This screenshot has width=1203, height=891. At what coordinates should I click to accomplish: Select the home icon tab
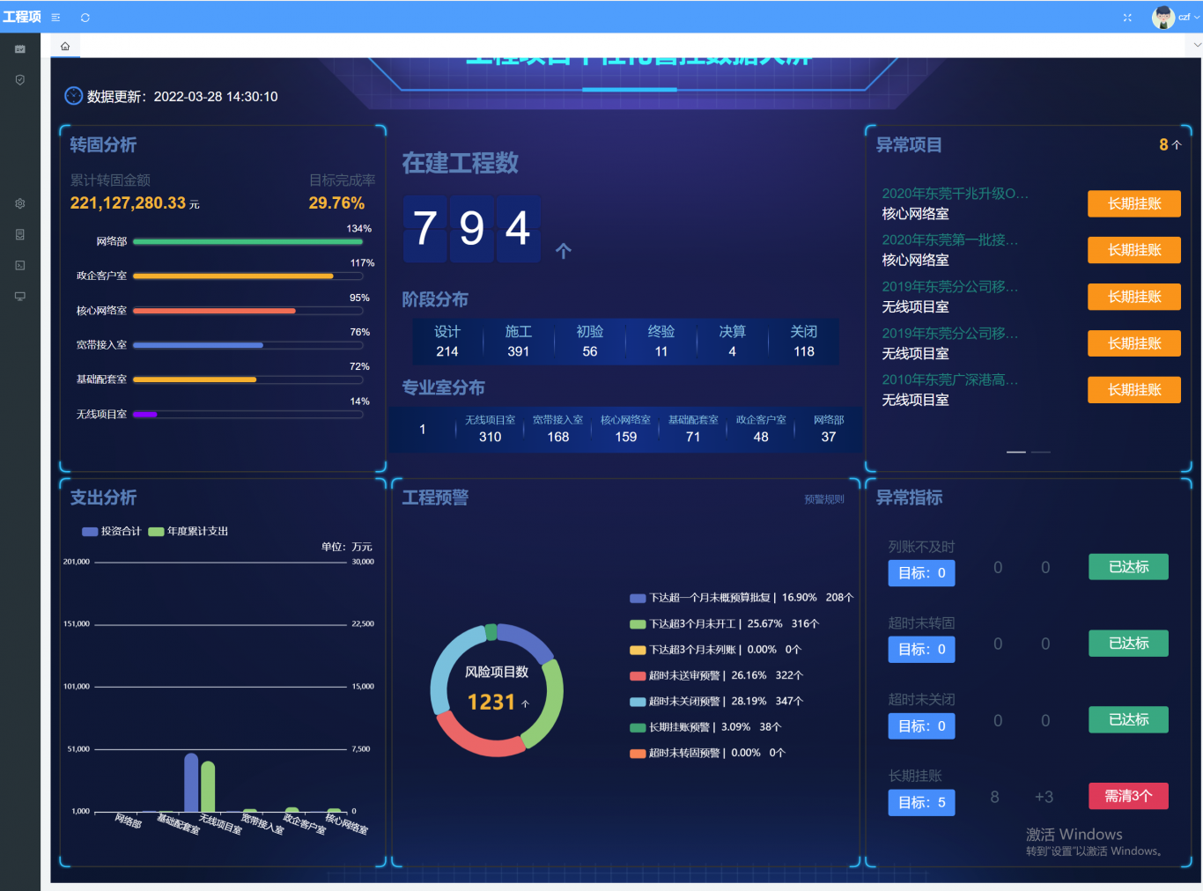click(65, 46)
